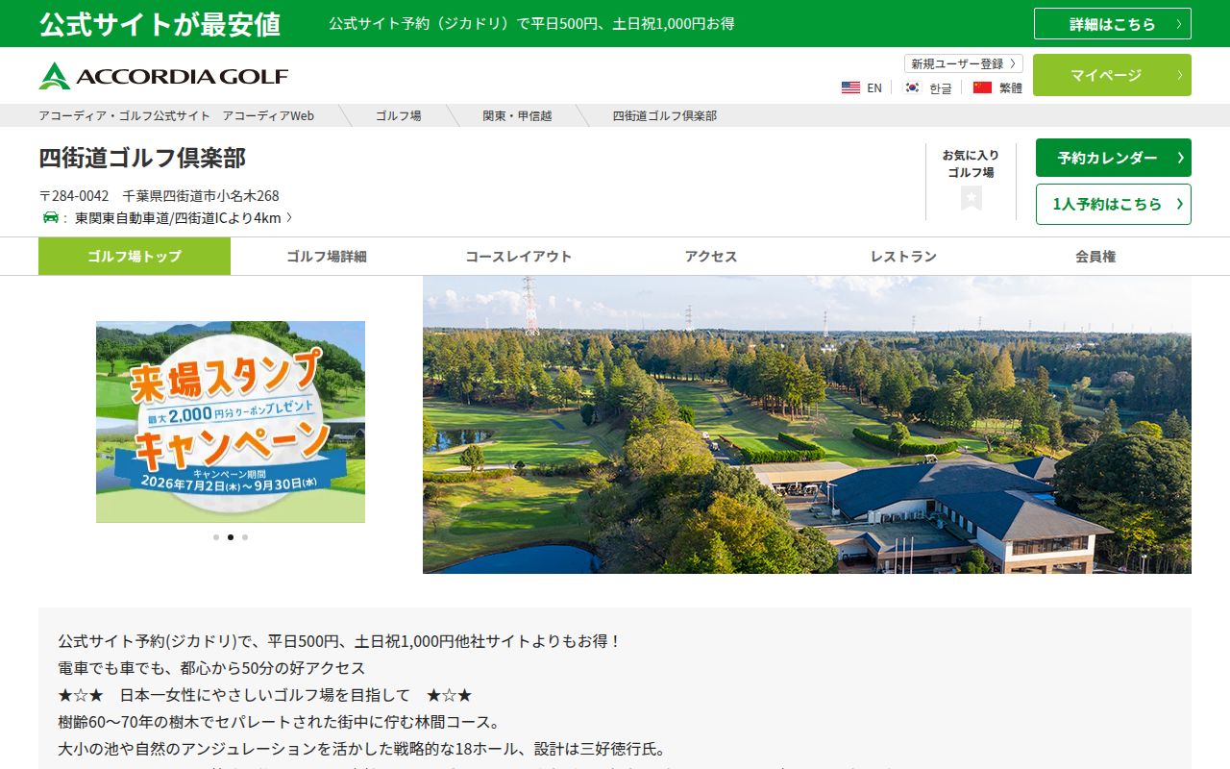Switch language to EN
Screen dimensions: 1230x769
(874, 87)
